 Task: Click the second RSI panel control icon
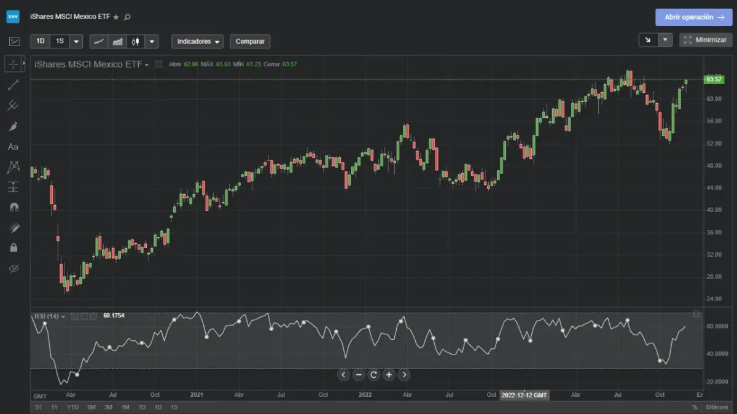(x=83, y=316)
